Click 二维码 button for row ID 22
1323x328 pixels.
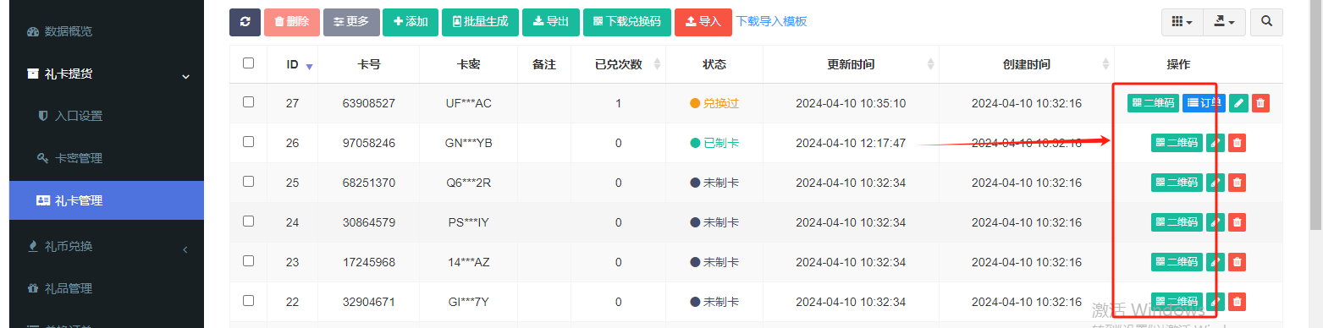coord(1177,302)
